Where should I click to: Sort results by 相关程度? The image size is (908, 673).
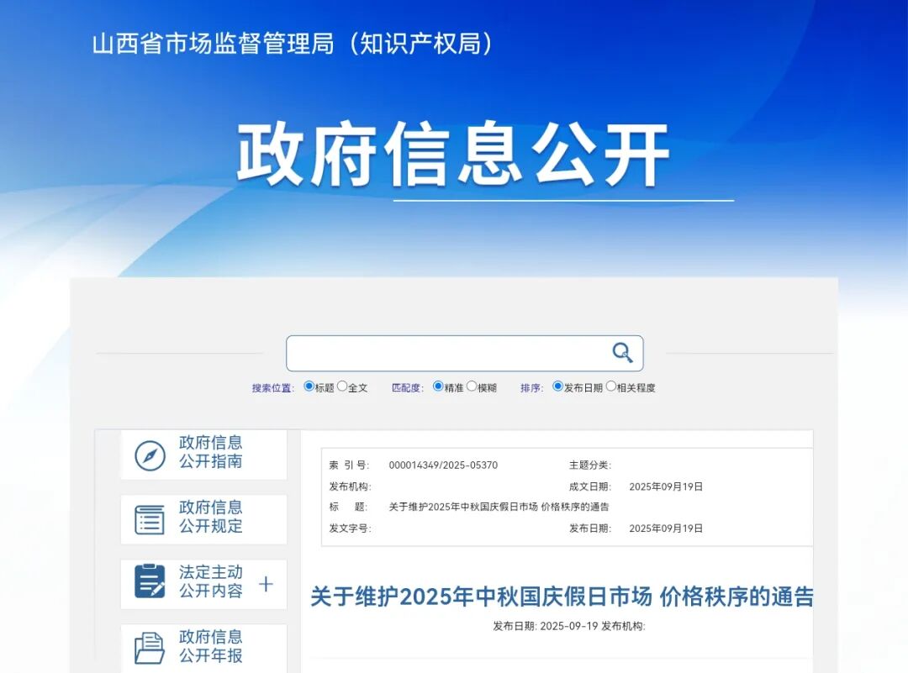click(610, 386)
